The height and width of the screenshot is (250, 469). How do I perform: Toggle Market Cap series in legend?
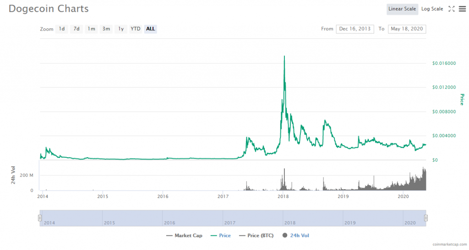coord(184,235)
